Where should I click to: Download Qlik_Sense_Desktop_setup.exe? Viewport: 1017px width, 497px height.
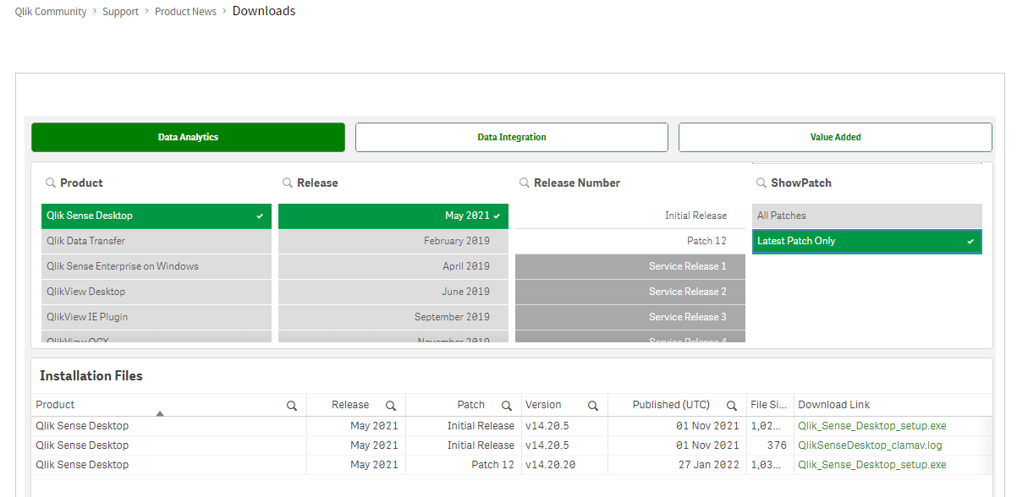[x=871, y=425]
